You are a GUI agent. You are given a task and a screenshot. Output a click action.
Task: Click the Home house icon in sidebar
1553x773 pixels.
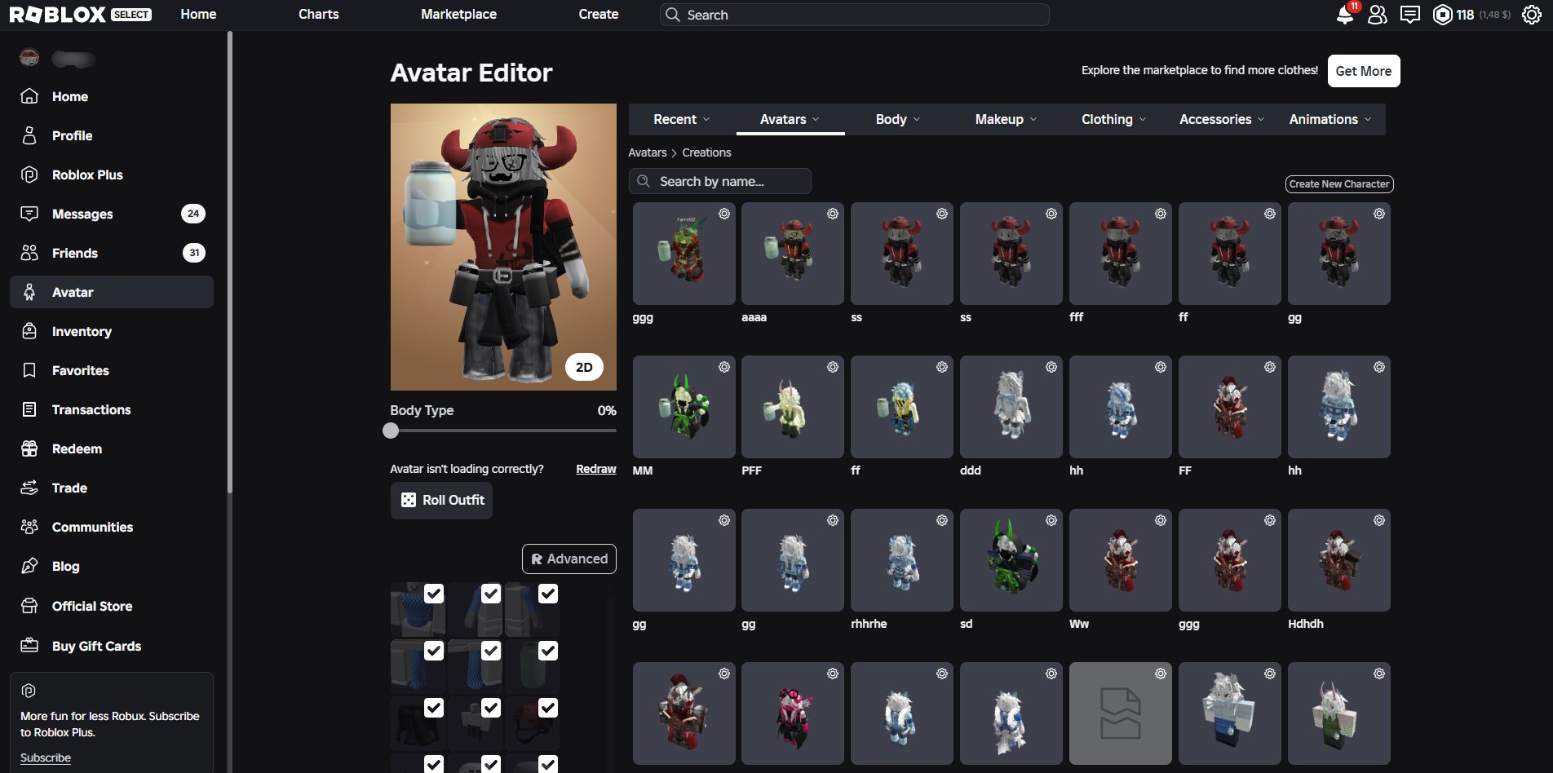pos(29,96)
